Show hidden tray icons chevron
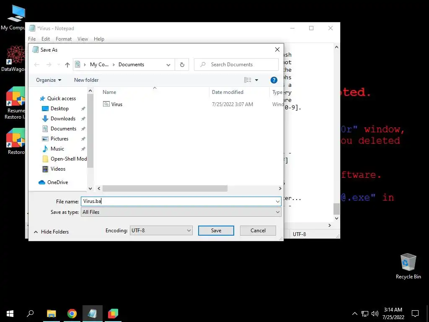 [x=354, y=314]
